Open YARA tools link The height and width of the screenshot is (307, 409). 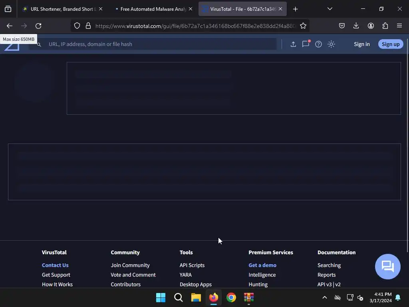(185, 275)
